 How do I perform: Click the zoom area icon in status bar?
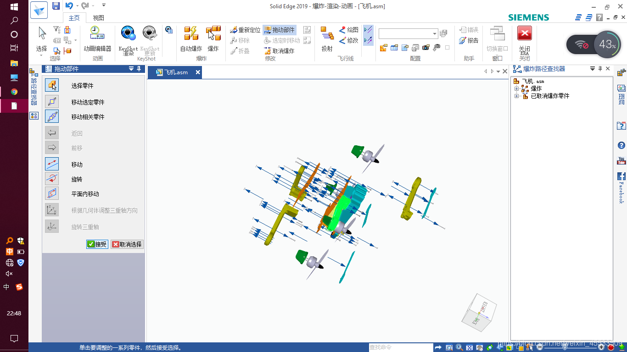pyautogui.click(x=449, y=347)
